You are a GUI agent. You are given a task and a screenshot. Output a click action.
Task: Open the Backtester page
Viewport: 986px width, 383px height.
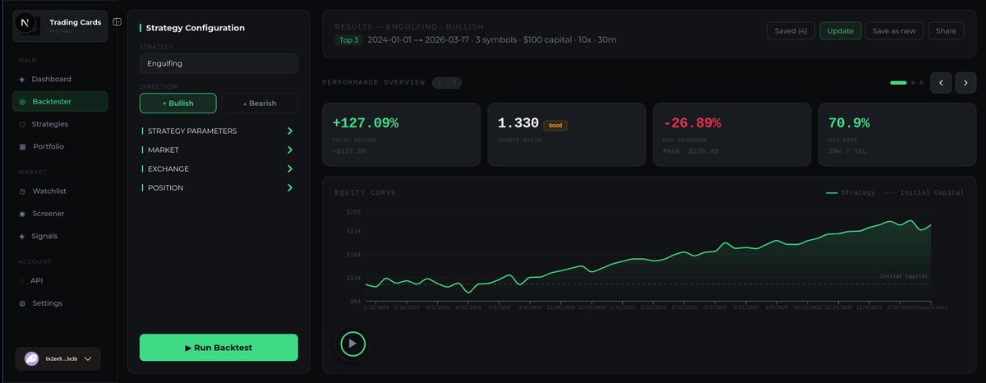pyautogui.click(x=60, y=102)
